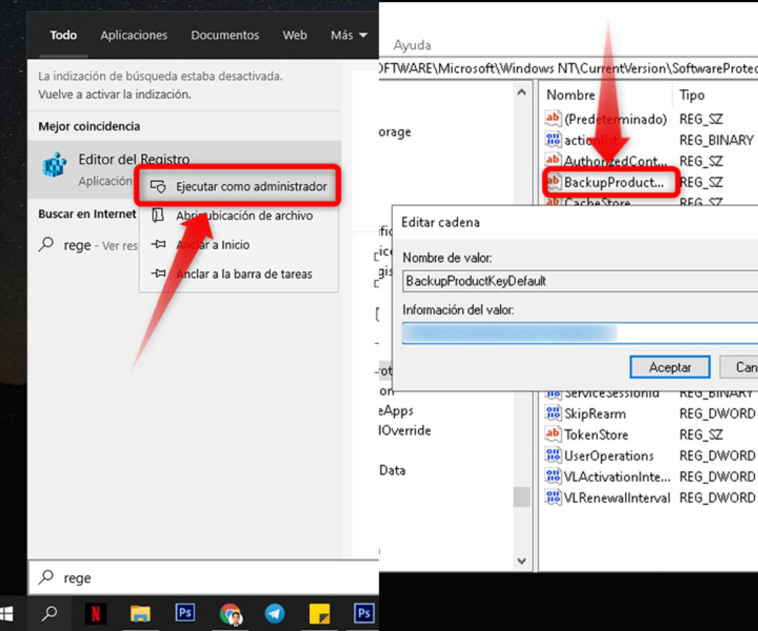Screen dimensions: 758x631
Task: Switch to the Aplicaciones tab
Action: pyautogui.click(x=133, y=35)
